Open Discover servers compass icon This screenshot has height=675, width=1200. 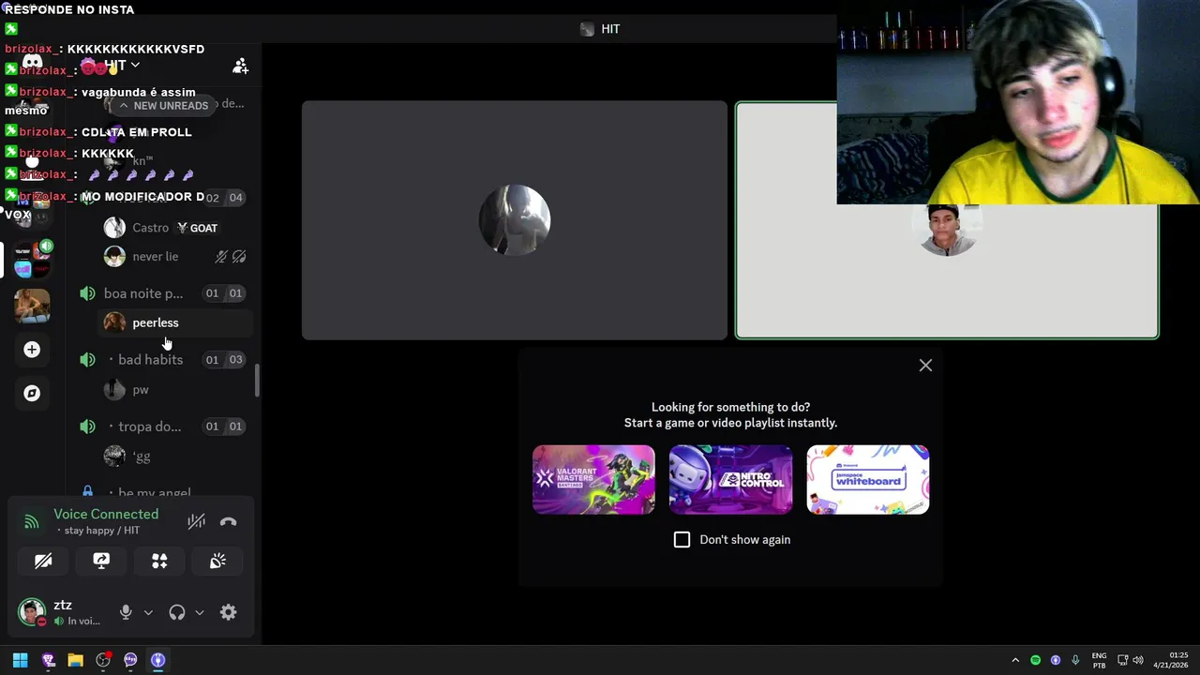click(32, 393)
